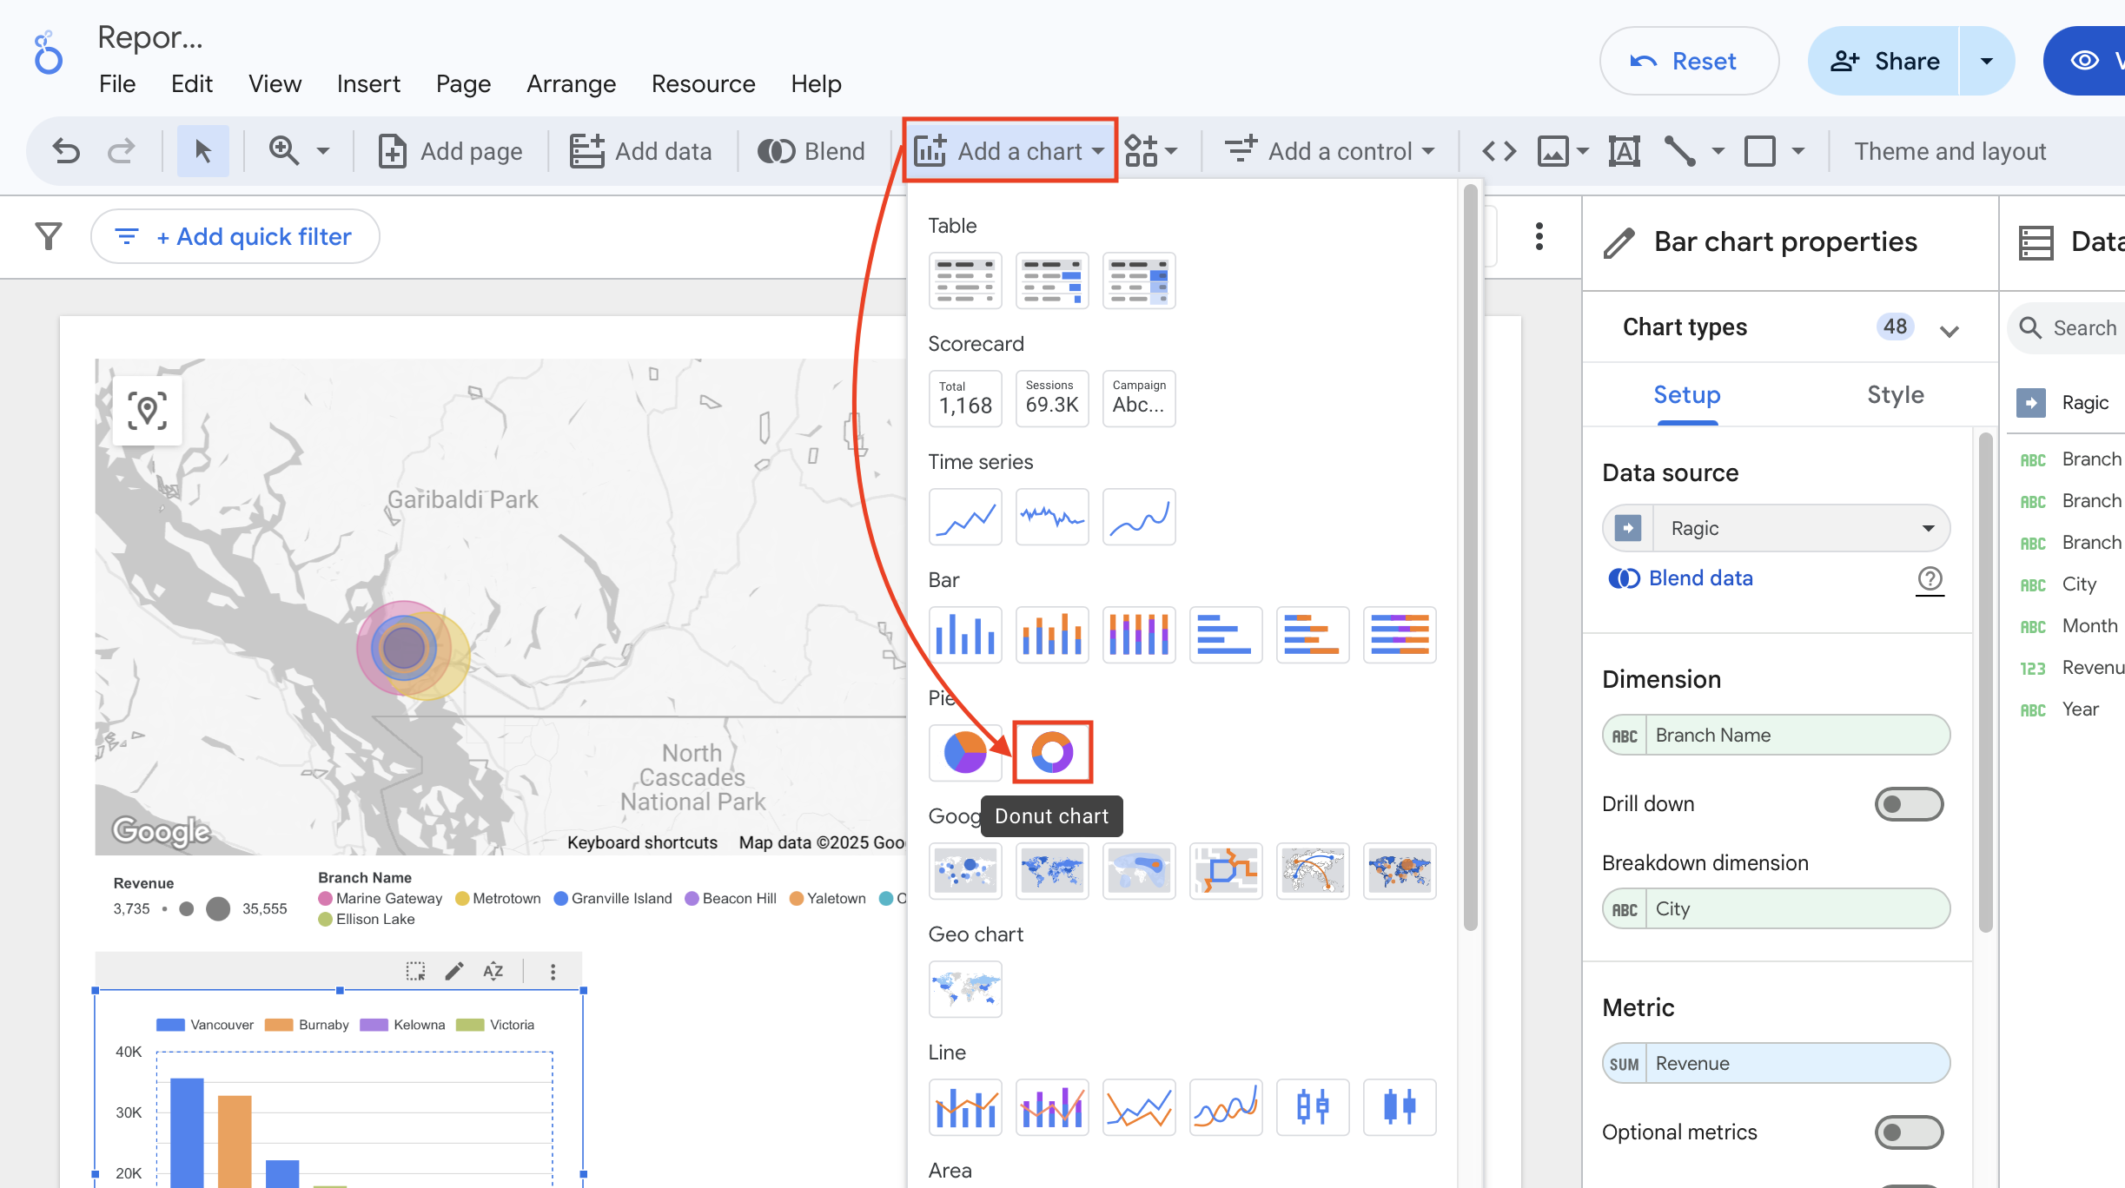
Task: Open the Add a chart dropdown
Action: [1010, 151]
